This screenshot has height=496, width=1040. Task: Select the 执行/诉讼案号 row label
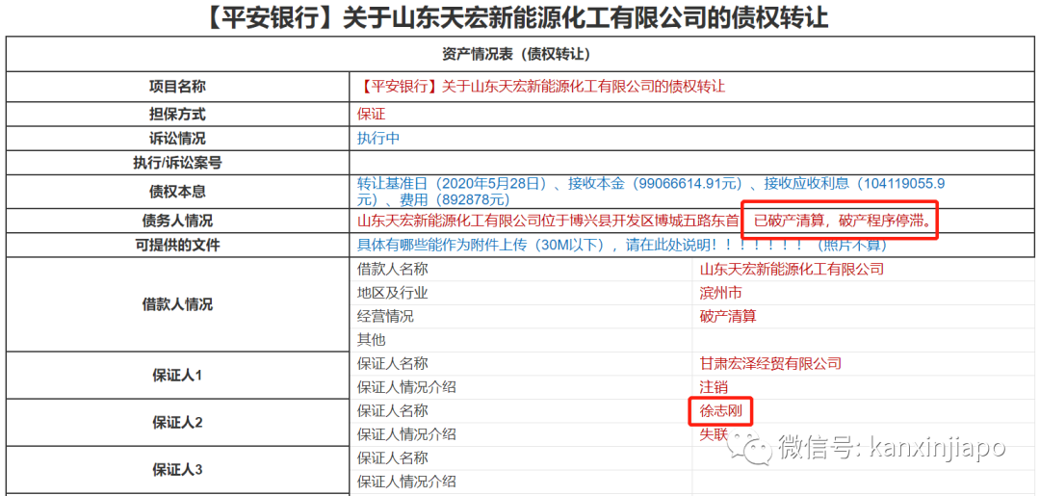(177, 163)
